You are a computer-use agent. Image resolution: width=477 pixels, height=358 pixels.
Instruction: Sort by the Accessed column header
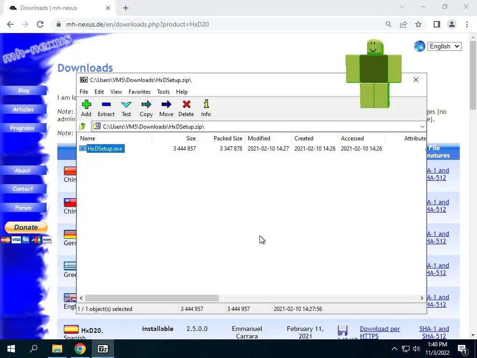pyautogui.click(x=361, y=138)
